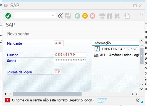This screenshot has height=106, width=147.
Task: Maximize the SAP window
Action: 135,6
